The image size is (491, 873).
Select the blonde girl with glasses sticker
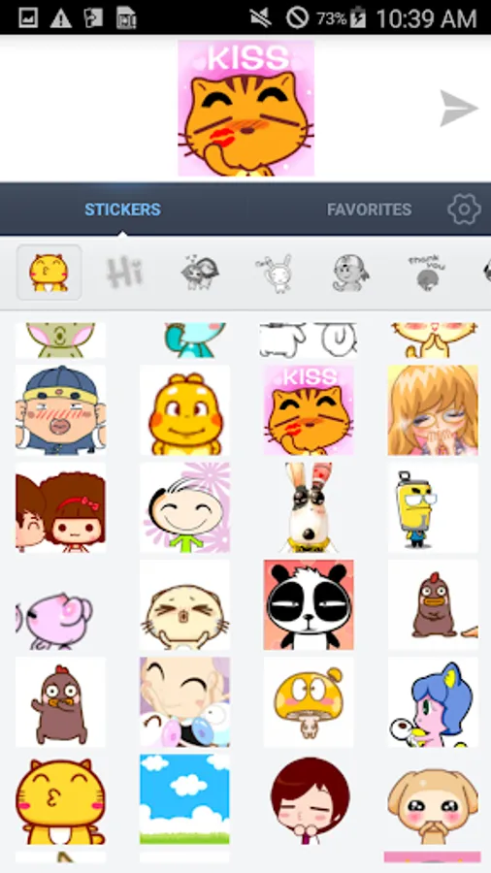pyautogui.click(x=433, y=409)
